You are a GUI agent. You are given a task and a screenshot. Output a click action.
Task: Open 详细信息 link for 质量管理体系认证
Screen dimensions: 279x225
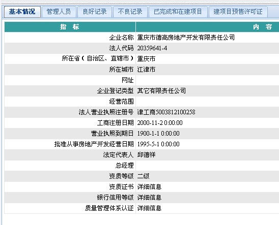tap(149, 208)
